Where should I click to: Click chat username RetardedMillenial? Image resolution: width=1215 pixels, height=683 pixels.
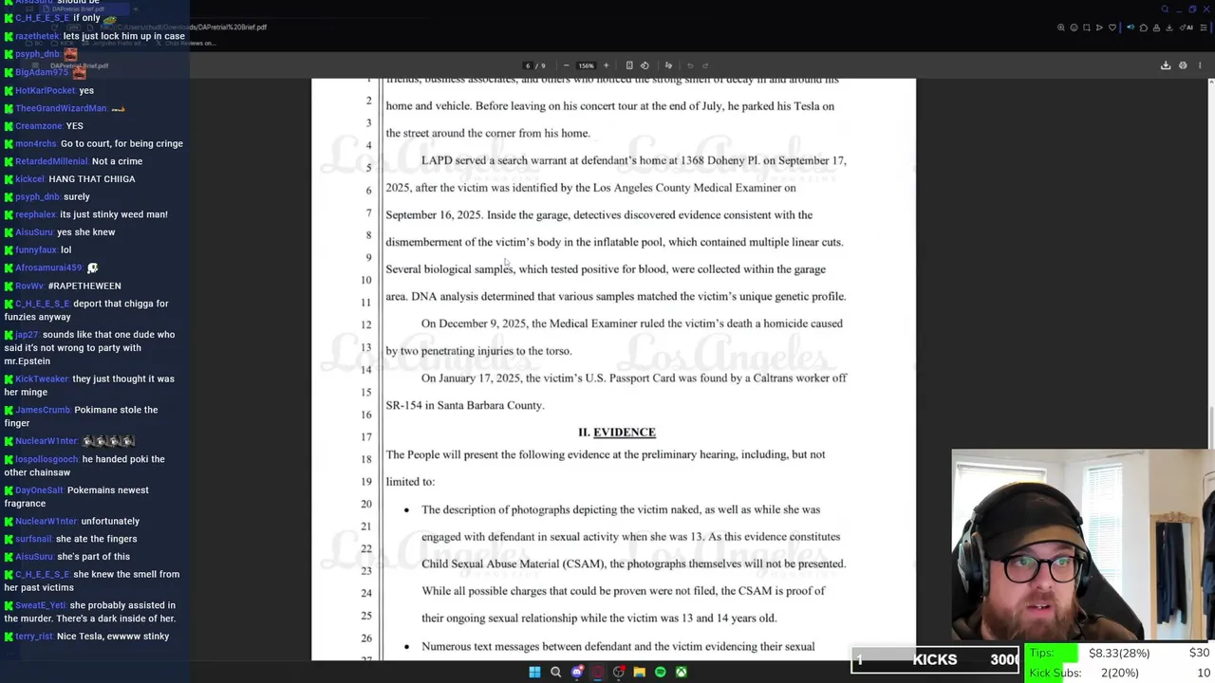(52, 161)
